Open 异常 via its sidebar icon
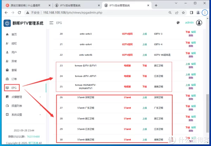The image size is (211, 146). pyautogui.click(x=7, y=61)
